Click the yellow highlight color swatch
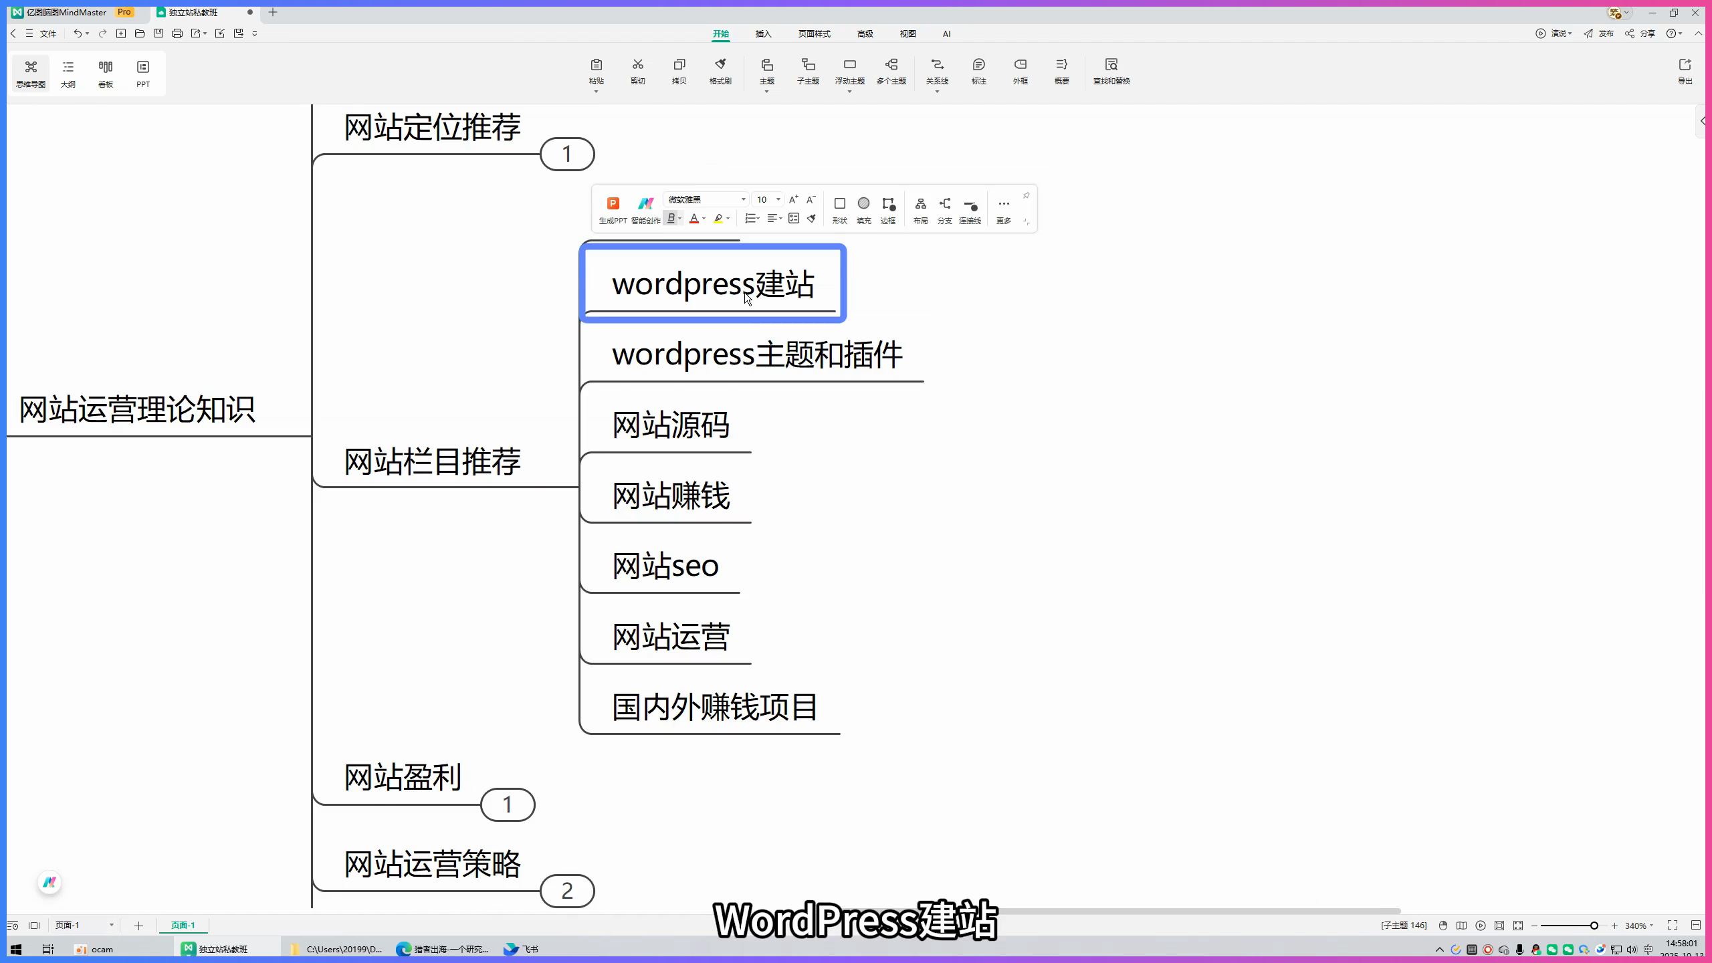Viewport: 1712px width, 963px height. coord(718,219)
